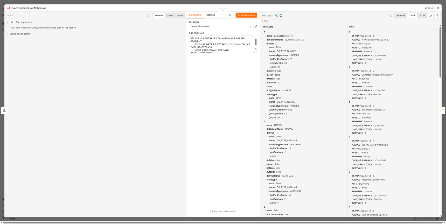Screen dimensions: 446x224
Task: Open the Logs panel at the bottom
Action: (12, 219)
